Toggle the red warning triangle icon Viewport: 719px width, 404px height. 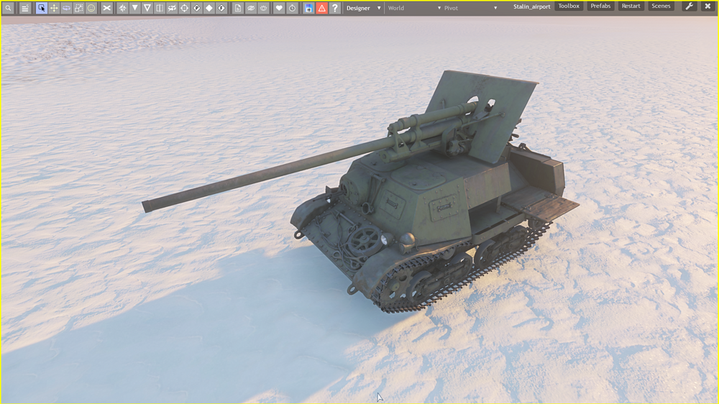(321, 8)
